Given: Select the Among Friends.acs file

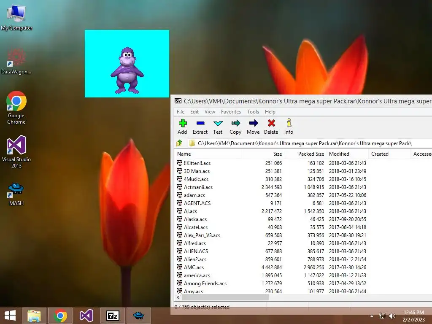Looking at the screenshot, I should click(205, 283).
